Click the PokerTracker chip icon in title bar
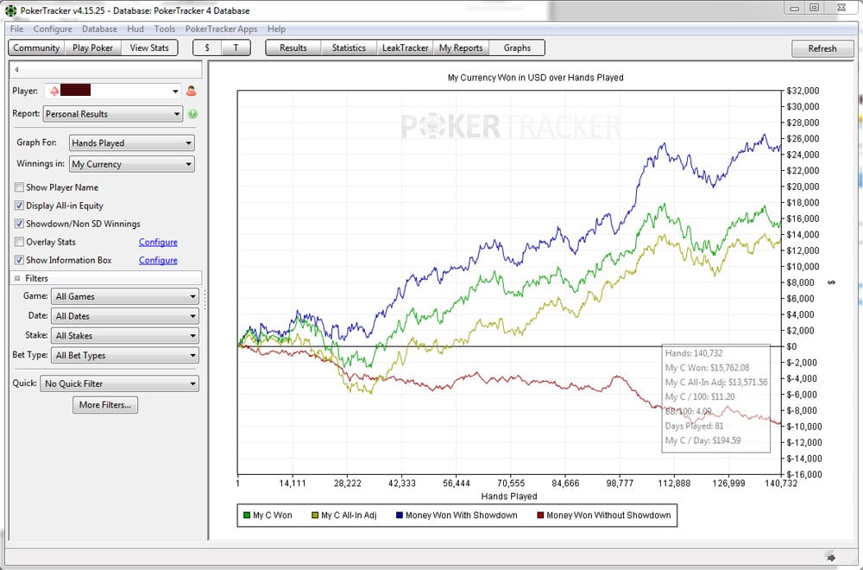This screenshot has height=570, width=863. click(11, 10)
